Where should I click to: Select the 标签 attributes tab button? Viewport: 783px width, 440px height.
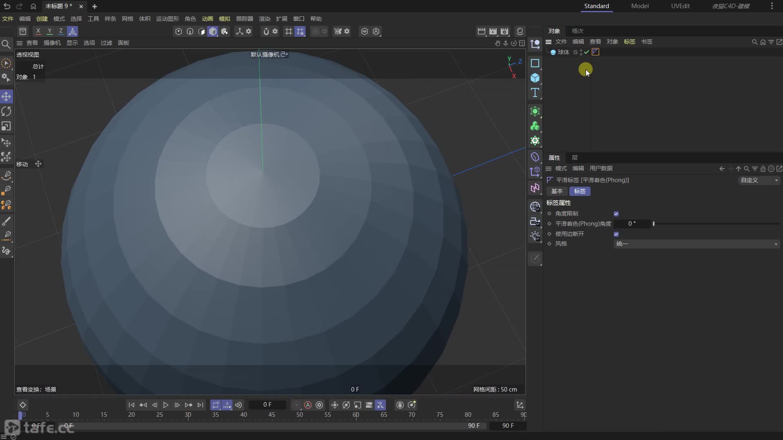(580, 191)
